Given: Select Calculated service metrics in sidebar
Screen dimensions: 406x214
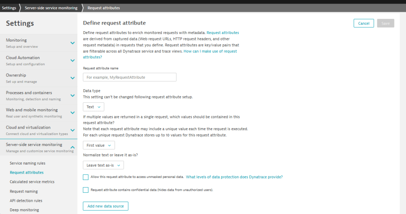Looking at the screenshot, I should click(32, 182).
